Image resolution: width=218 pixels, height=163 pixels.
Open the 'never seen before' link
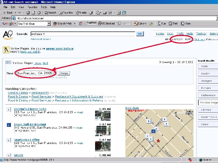60,49
